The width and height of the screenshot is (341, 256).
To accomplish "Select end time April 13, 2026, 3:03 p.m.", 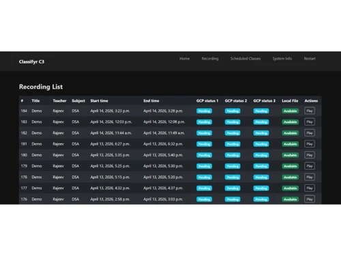I will (x=163, y=199).
